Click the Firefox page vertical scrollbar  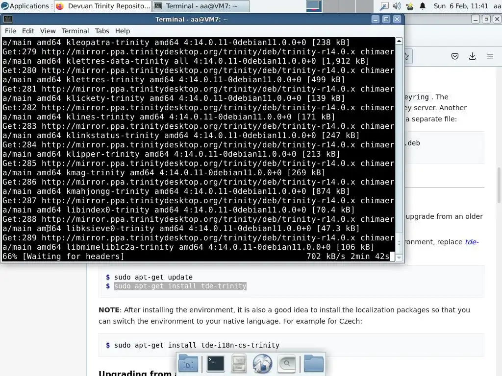click(499, 185)
